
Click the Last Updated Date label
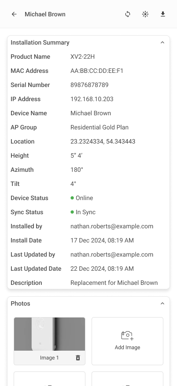pos(36,269)
